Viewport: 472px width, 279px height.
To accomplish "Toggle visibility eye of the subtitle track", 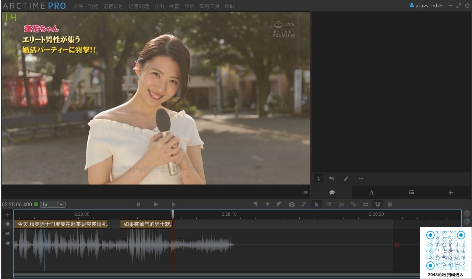I will click(7, 224).
